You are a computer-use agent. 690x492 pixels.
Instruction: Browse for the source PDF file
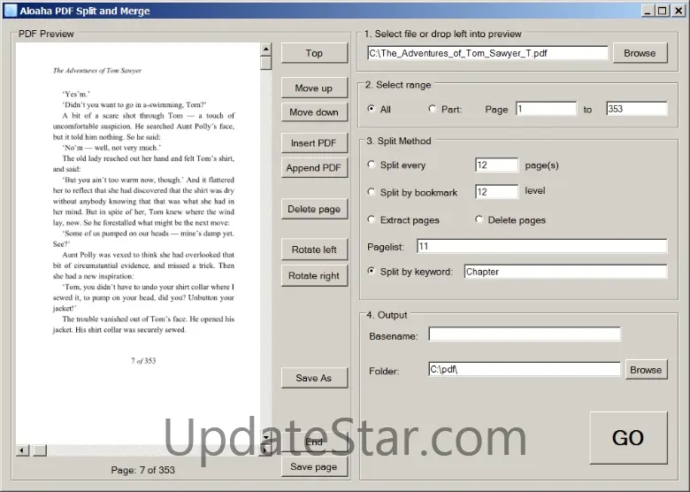tap(640, 53)
